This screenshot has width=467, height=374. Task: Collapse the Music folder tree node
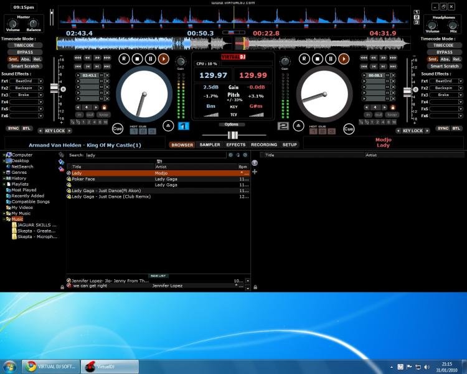4,219
